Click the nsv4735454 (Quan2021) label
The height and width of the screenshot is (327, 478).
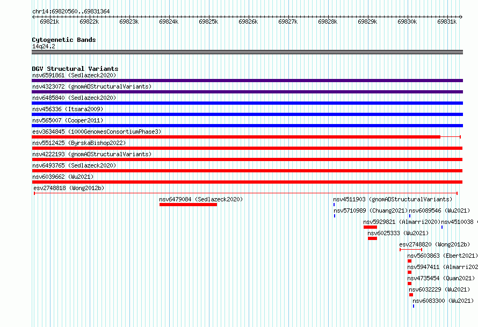441,278
